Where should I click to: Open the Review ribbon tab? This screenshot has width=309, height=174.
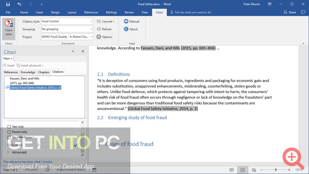[129, 12]
